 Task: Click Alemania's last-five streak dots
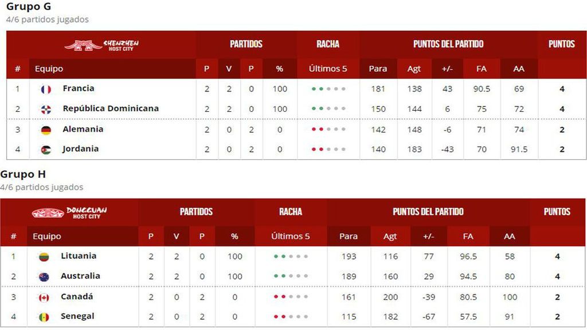click(328, 129)
